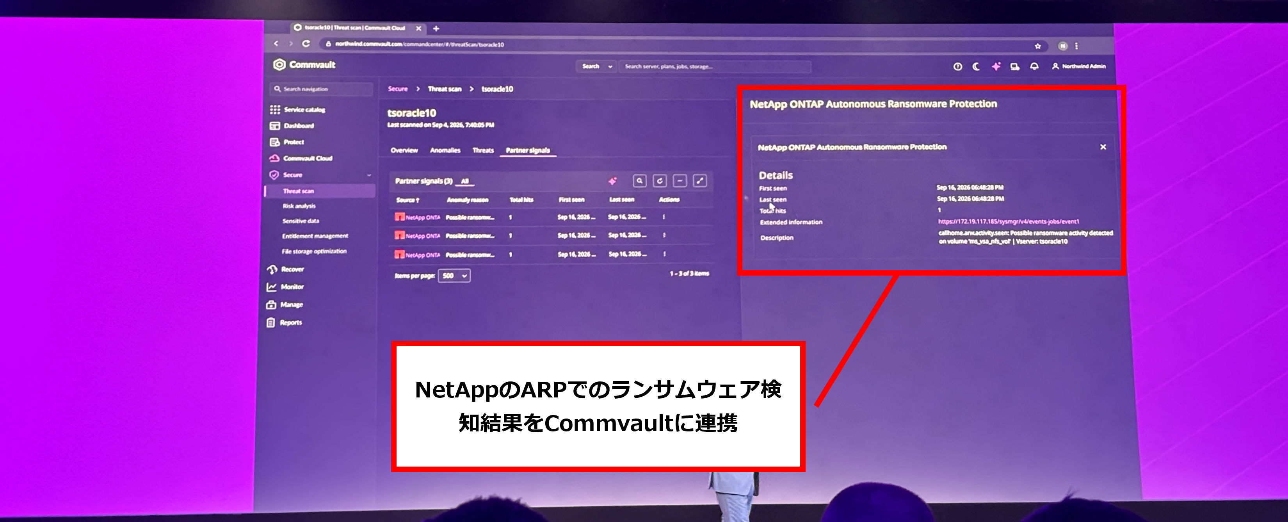Toggle dark mode moon icon in header
The height and width of the screenshot is (522, 1288).
976,66
